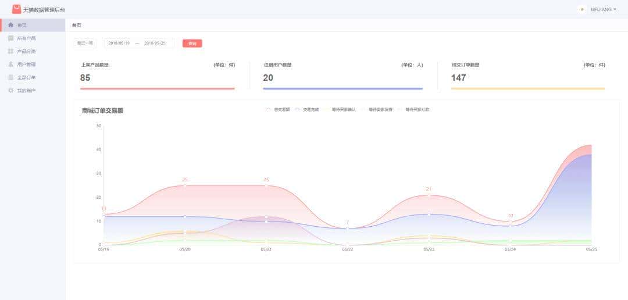This screenshot has height=300, width=628.
Task: Click the 05/25 x-axis label
Action: [x=591, y=249]
